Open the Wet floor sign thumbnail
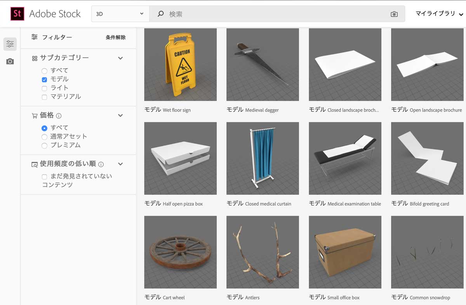Screen dimensions: 466x305 tap(180, 65)
